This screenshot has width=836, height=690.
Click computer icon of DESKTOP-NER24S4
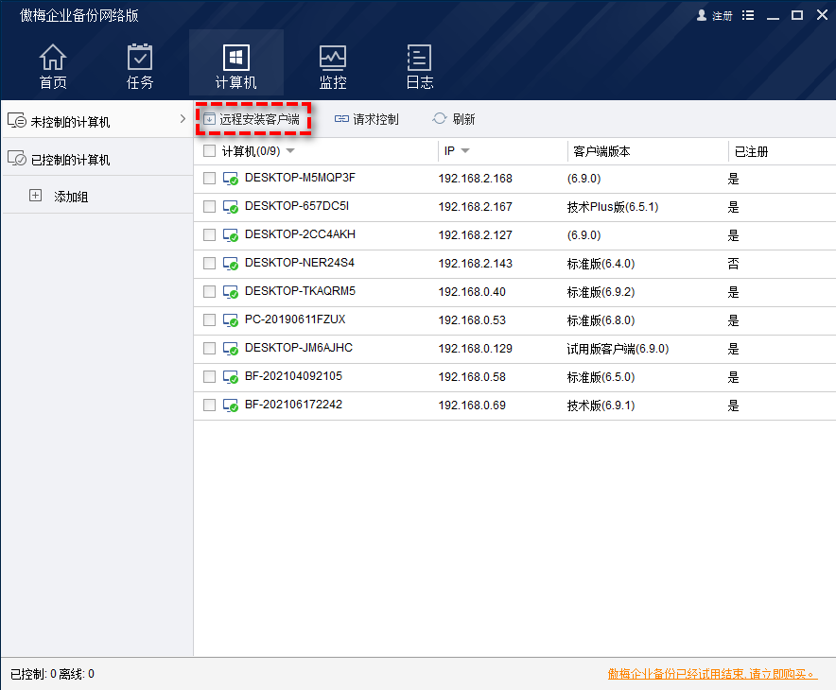231,263
